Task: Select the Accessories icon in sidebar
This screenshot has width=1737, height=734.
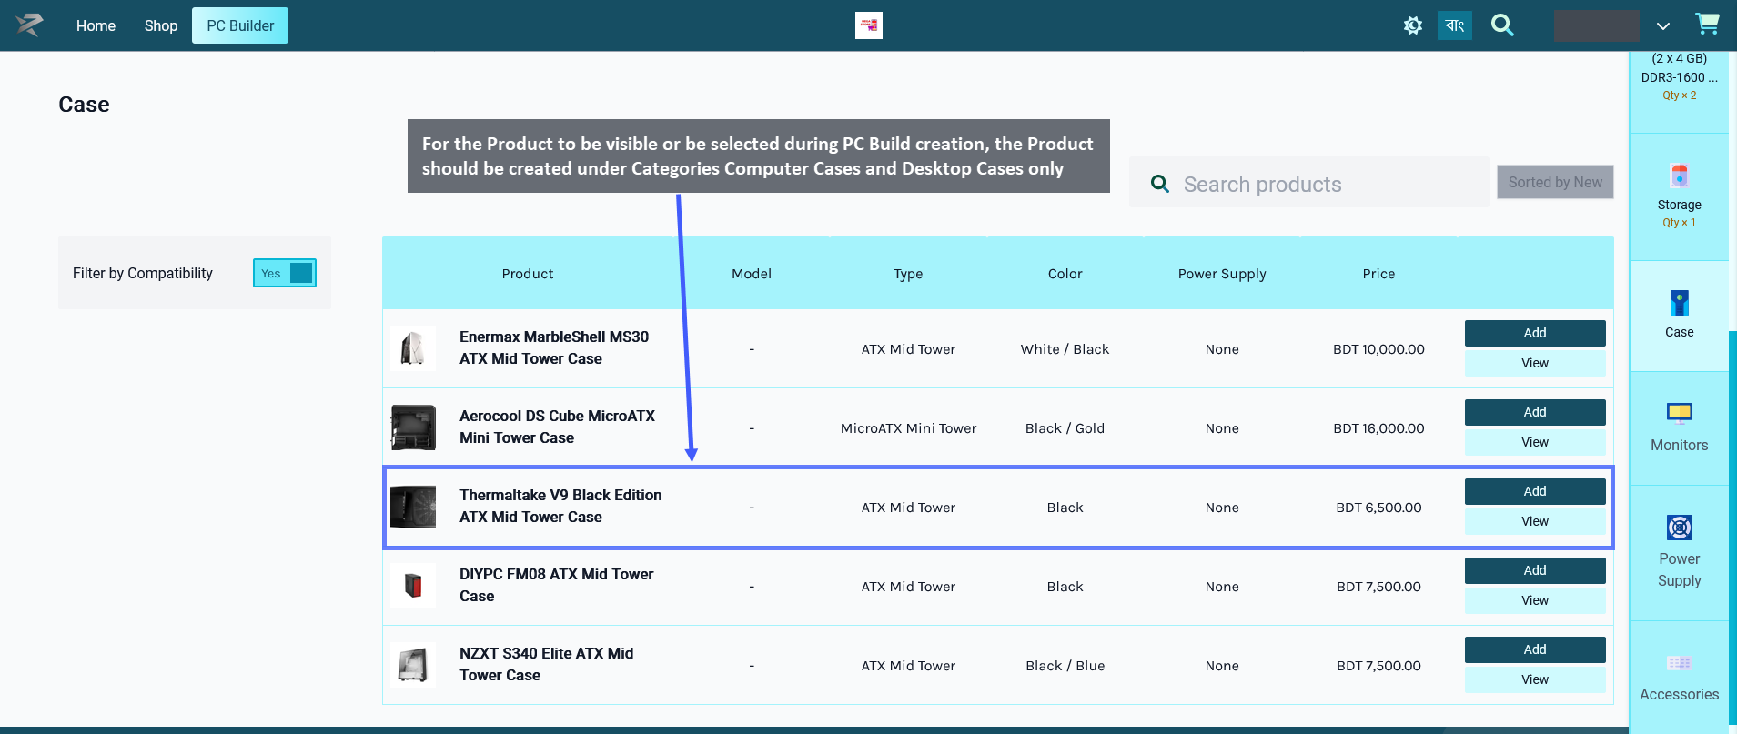Action: 1680,663
